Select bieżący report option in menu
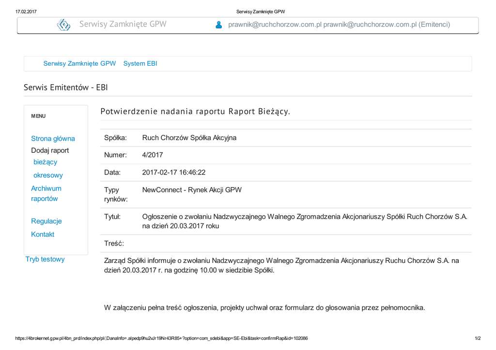The height and width of the screenshot is (350, 496). tap(45, 162)
